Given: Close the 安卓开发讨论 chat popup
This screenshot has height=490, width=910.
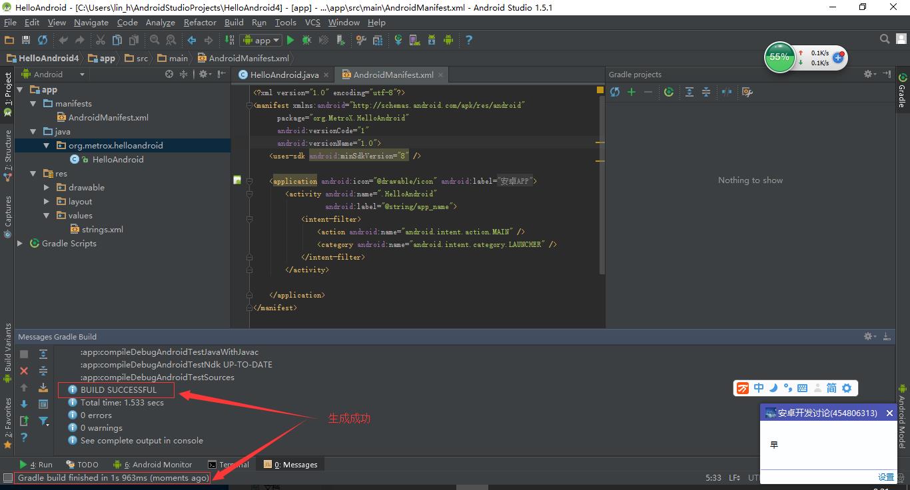Looking at the screenshot, I should pyautogui.click(x=889, y=413).
